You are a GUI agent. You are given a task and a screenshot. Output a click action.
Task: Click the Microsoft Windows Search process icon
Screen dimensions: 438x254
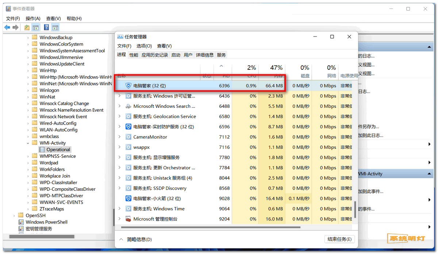coord(128,106)
